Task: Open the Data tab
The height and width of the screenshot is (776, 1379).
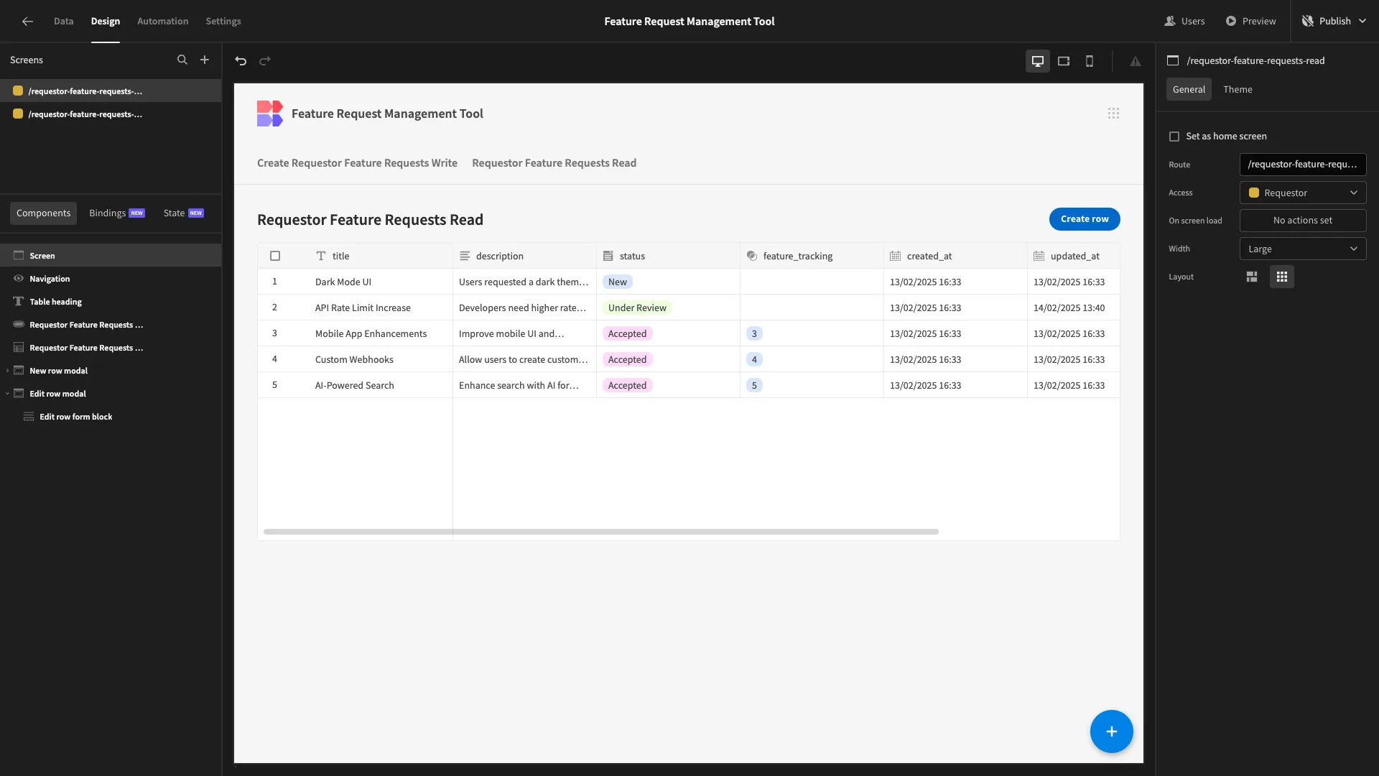Action: (x=63, y=22)
